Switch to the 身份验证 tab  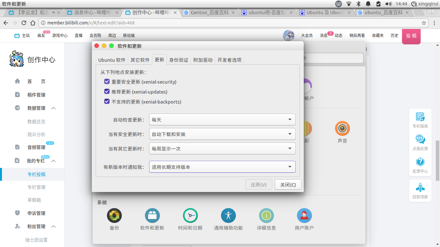point(179,60)
